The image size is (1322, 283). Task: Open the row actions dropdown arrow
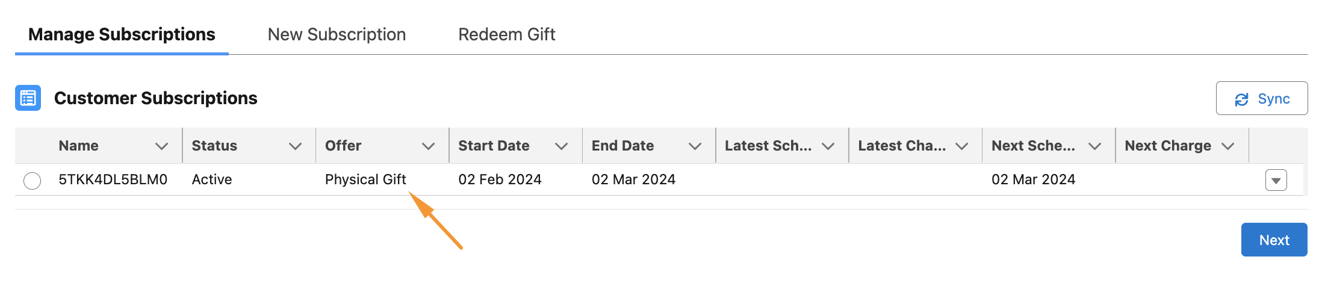[x=1276, y=180]
